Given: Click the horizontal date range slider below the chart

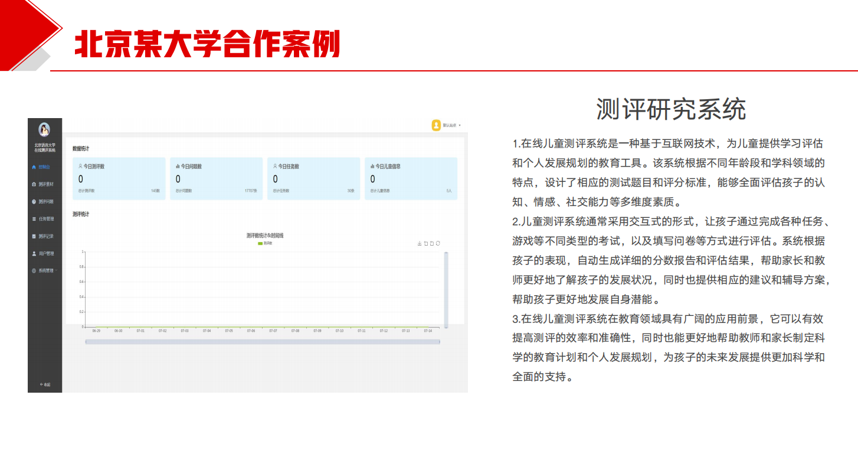Looking at the screenshot, I should tap(263, 342).
